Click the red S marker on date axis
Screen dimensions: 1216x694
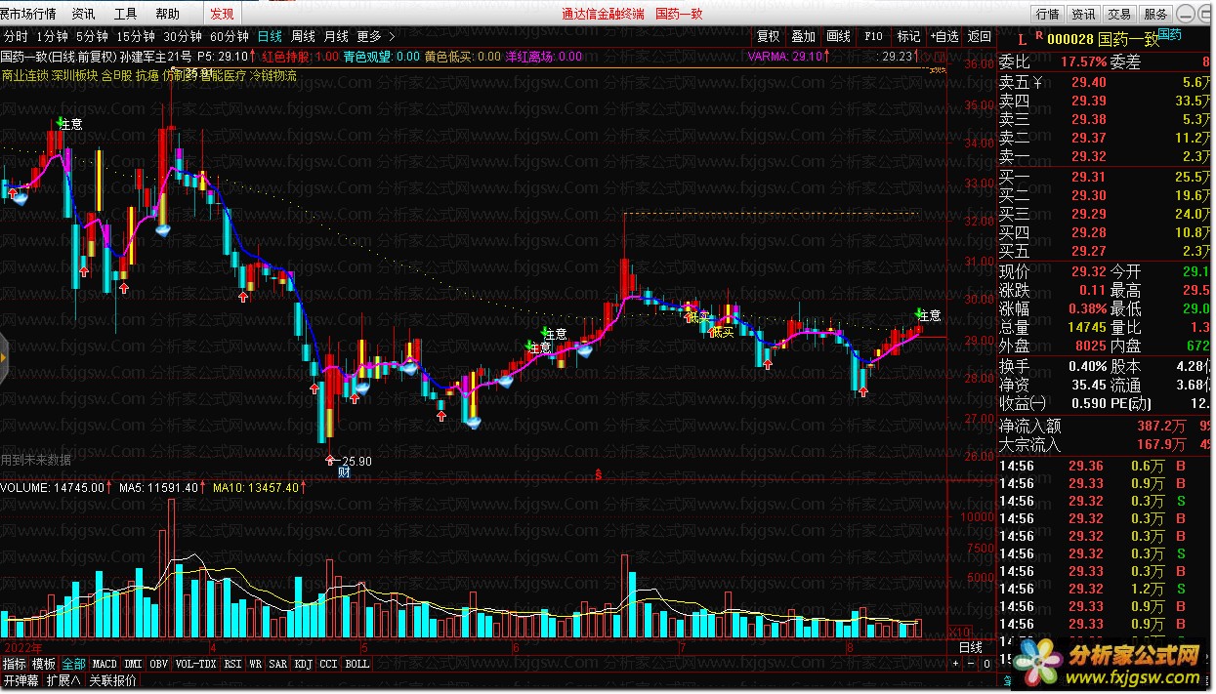pyautogui.click(x=598, y=475)
